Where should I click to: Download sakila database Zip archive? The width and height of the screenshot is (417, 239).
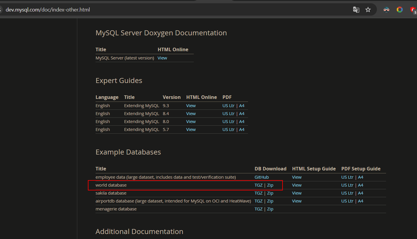[x=270, y=193]
